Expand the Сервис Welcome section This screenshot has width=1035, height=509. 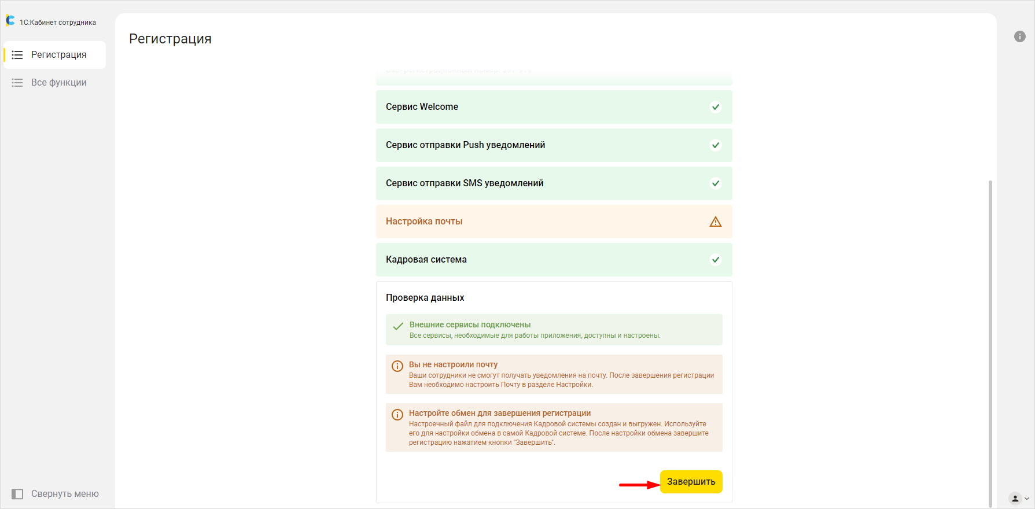coord(554,107)
